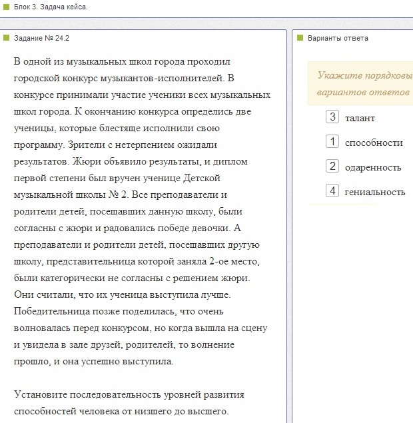Click the line beginning Они считали, что их

tap(122, 294)
